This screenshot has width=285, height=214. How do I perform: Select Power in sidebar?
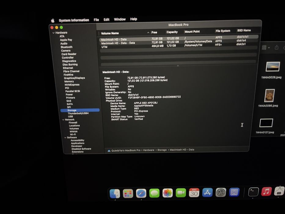[x=69, y=95]
